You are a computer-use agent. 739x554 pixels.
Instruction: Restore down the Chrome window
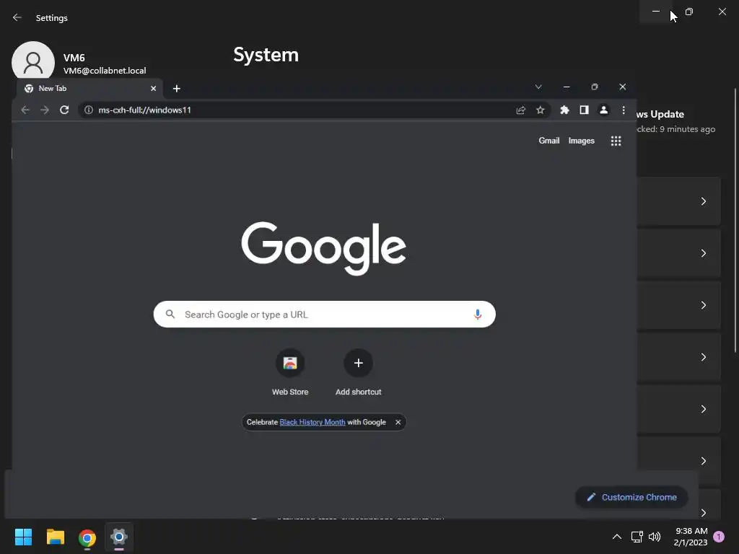tap(595, 87)
